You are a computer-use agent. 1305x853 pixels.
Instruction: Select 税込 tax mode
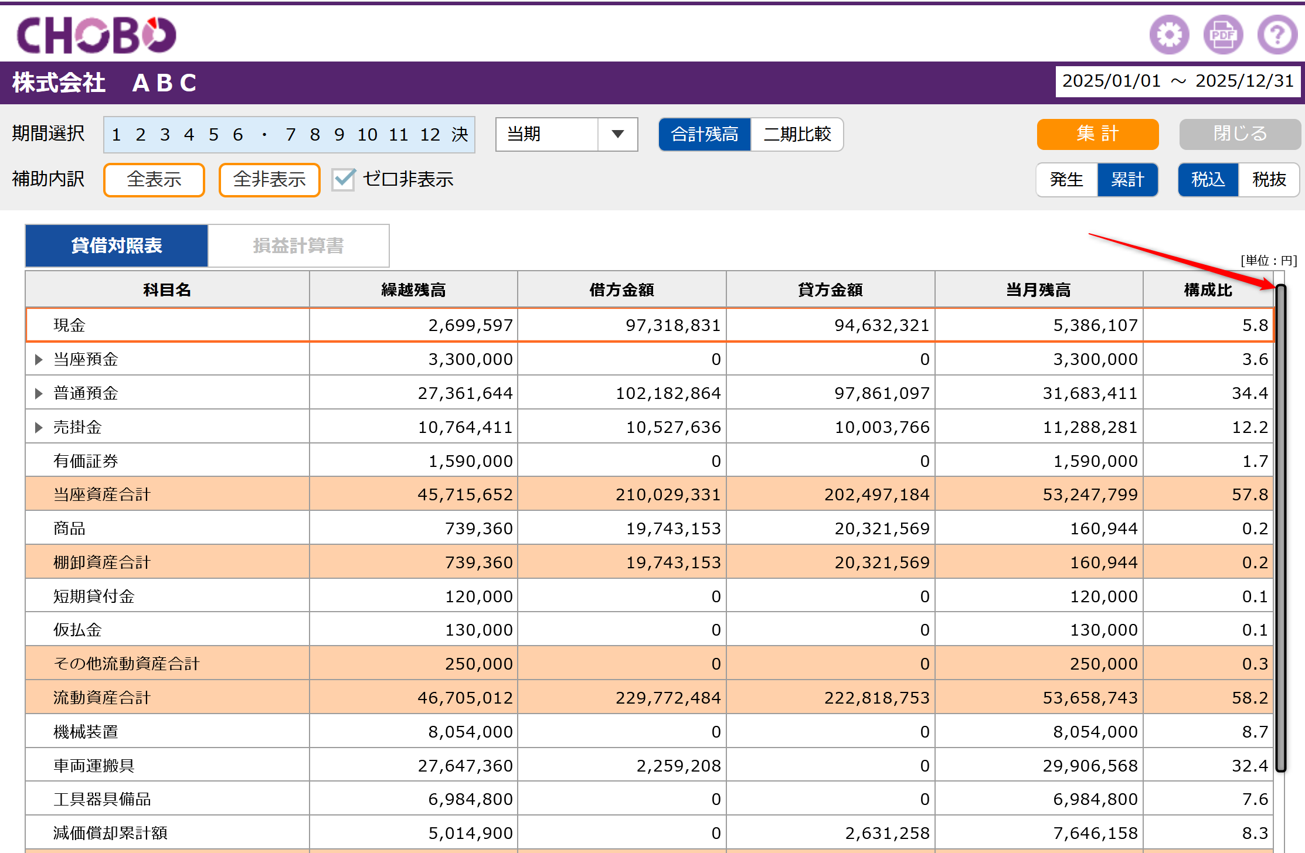1208,179
